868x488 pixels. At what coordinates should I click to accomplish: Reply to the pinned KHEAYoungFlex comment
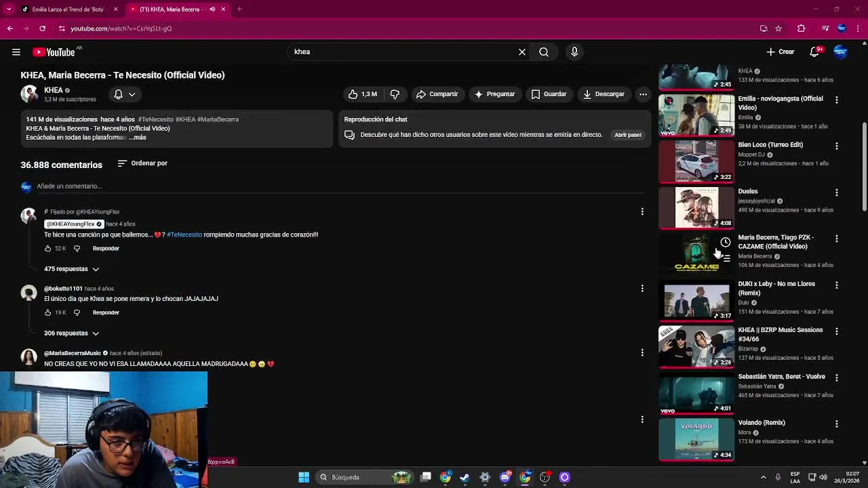click(x=106, y=249)
